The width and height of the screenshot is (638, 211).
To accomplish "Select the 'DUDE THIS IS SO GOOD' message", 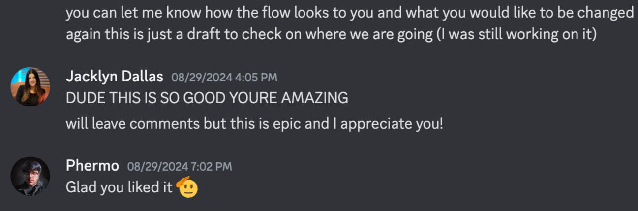I will tap(207, 98).
